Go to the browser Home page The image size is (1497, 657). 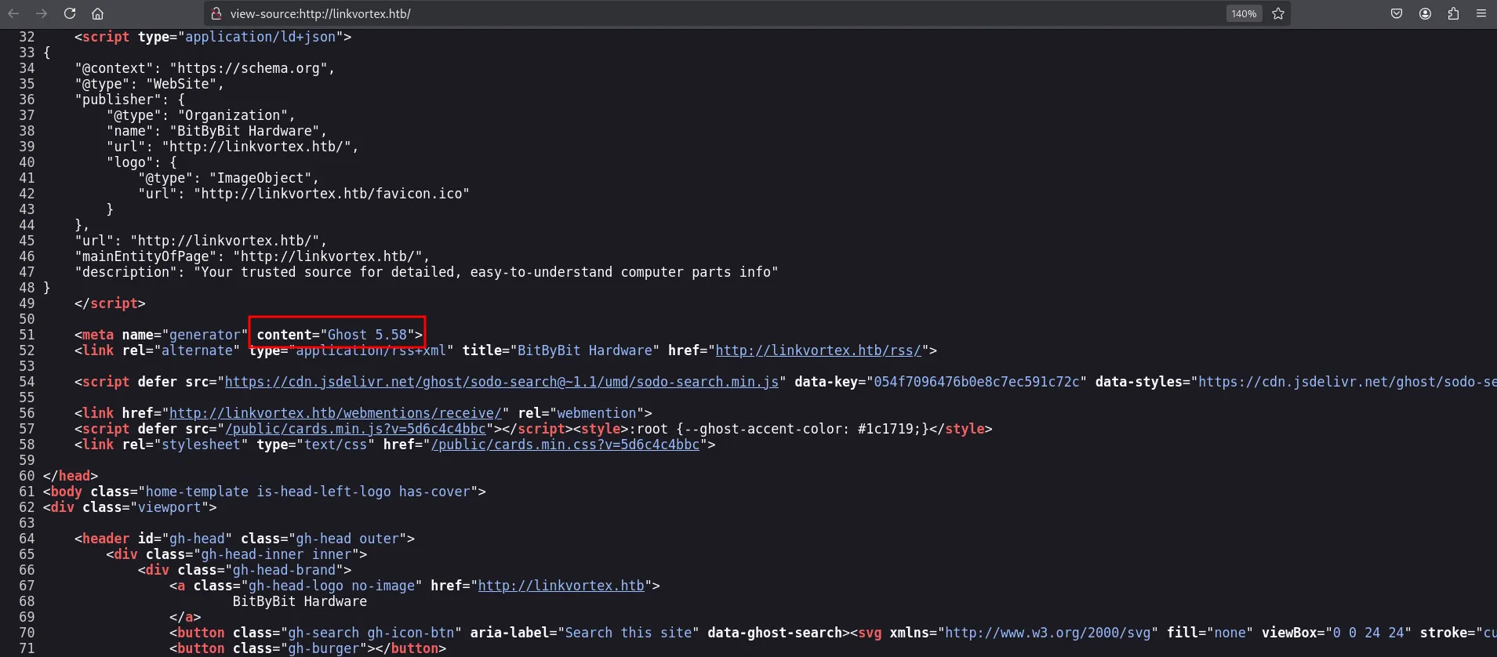coord(97,13)
